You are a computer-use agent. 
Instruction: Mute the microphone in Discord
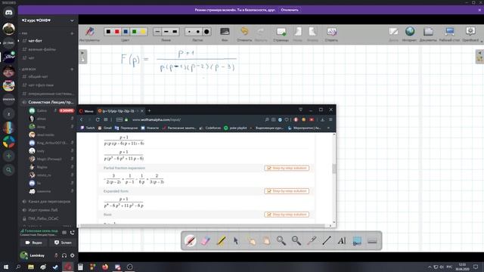56,255
